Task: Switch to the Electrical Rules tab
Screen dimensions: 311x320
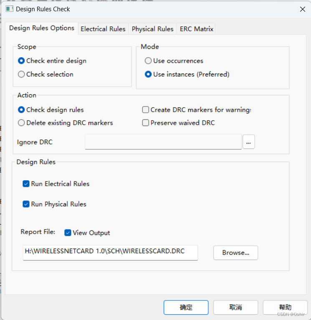Action: coord(103,29)
